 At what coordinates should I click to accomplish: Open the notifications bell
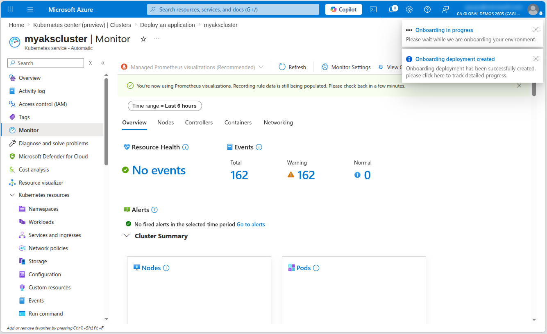pyautogui.click(x=391, y=9)
